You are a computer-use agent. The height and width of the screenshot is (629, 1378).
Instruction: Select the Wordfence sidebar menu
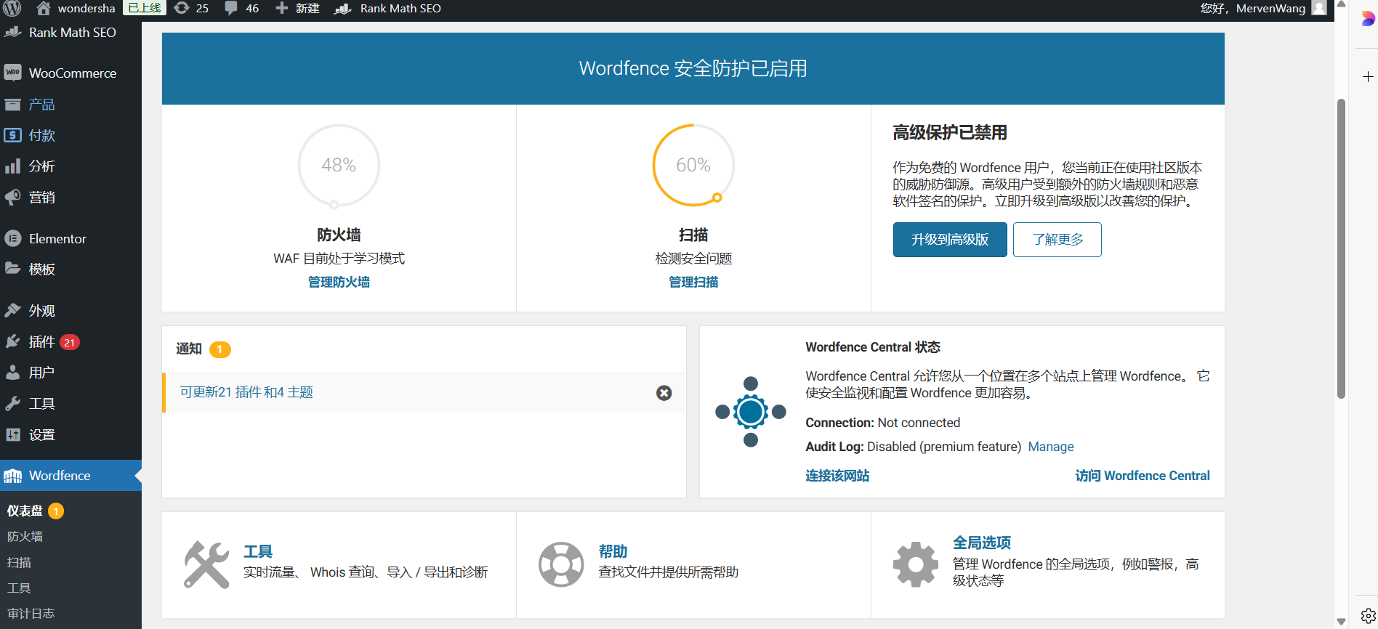[x=70, y=476]
